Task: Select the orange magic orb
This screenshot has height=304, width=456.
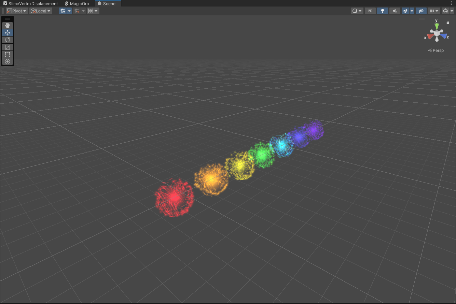Action: [x=211, y=179]
